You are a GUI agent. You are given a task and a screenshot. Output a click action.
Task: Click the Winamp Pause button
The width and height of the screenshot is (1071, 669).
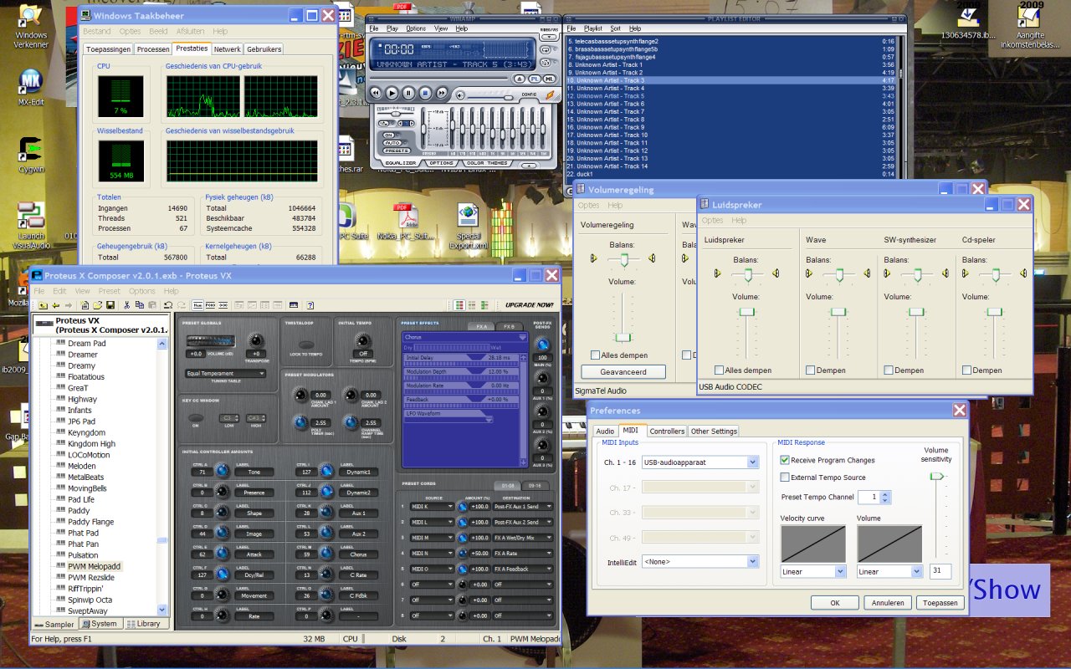pyautogui.click(x=408, y=93)
